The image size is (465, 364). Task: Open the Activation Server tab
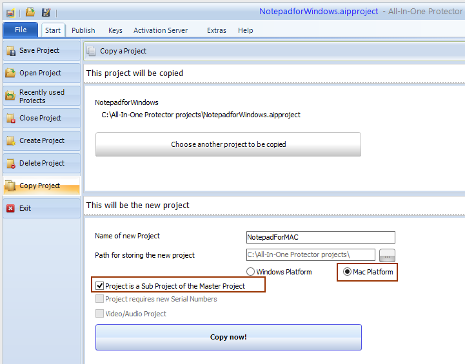click(161, 30)
